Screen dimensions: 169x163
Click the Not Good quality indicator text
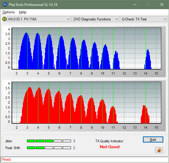click(110, 147)
